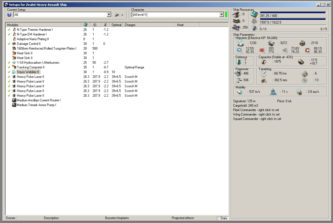Toggle check mark for Y-S8 Hydrocarbon I Afterburners
This screenshot has height=223, width=333.
9,62
